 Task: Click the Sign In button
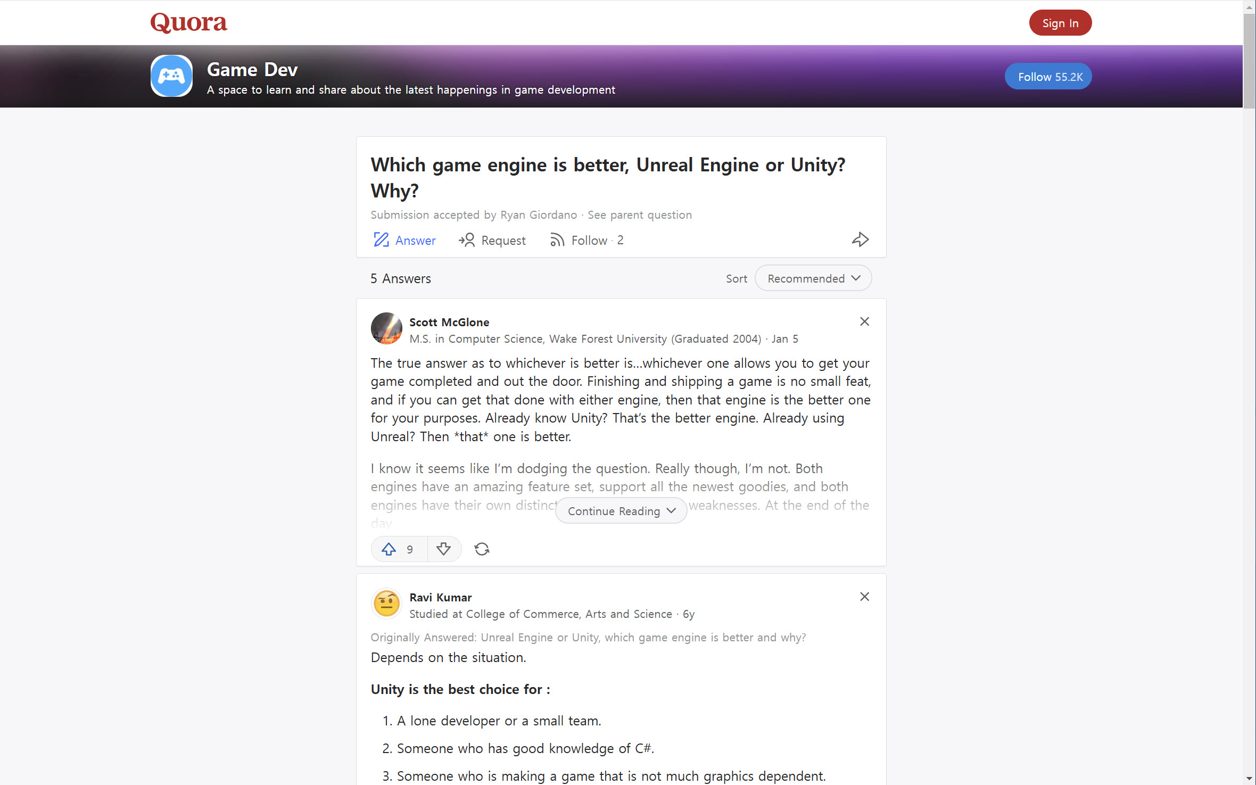[1060, 23]
